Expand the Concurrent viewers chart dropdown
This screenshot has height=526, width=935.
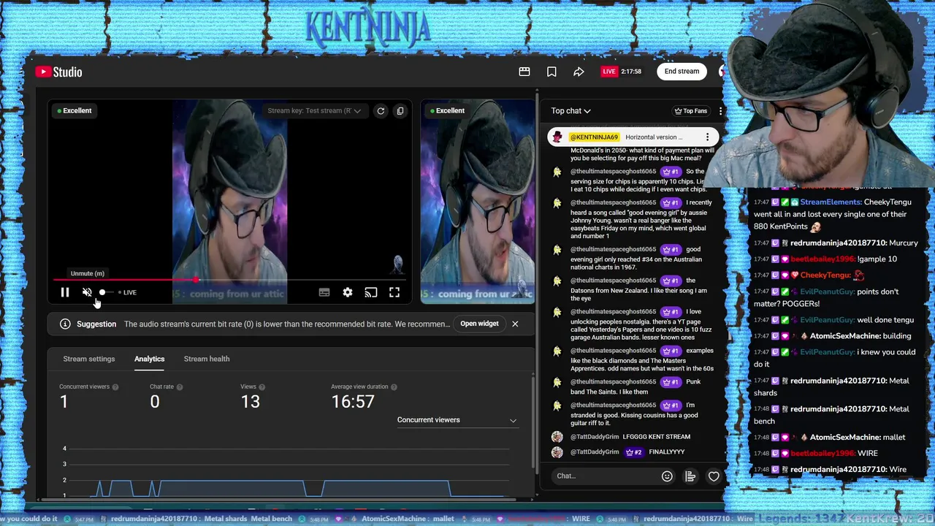[457, 420]
